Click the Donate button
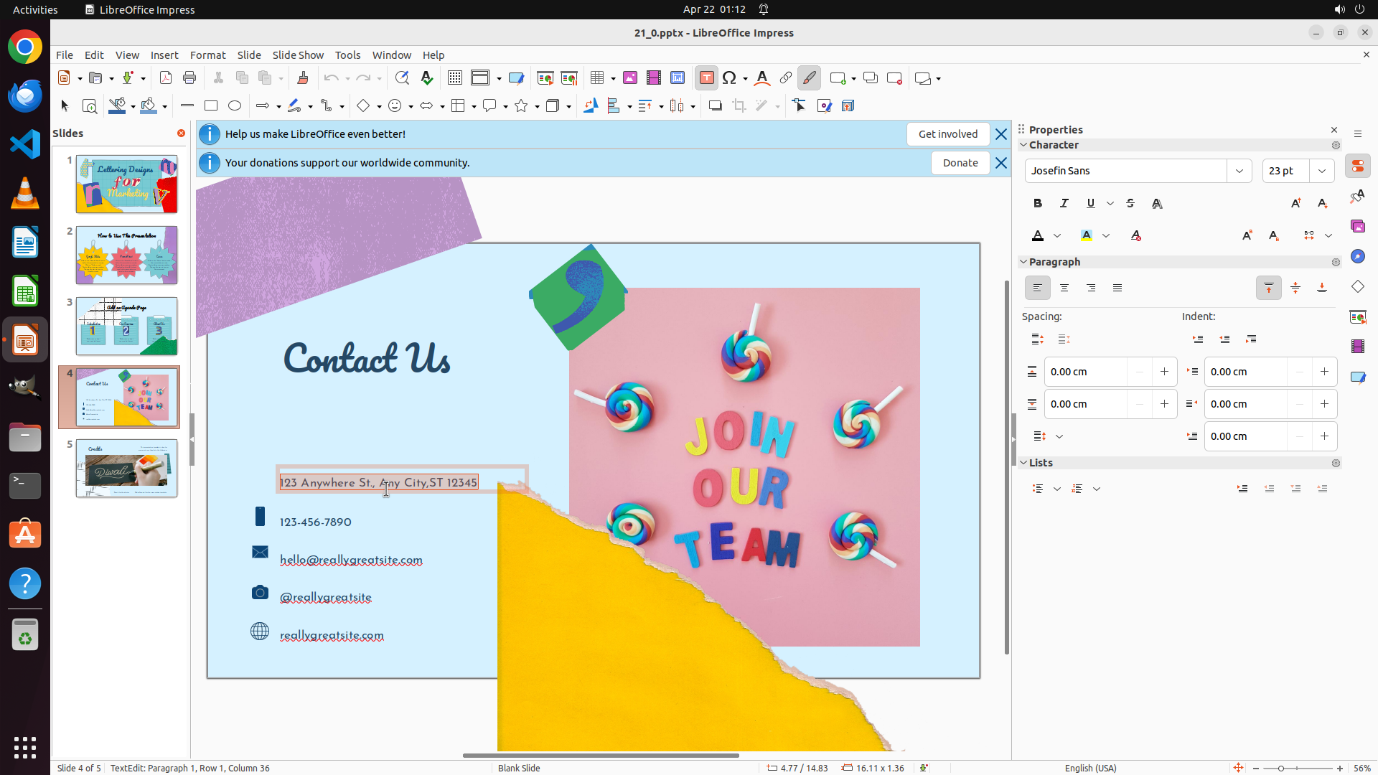This screenshot has width=1378, height=775. (x=960, y=163)
